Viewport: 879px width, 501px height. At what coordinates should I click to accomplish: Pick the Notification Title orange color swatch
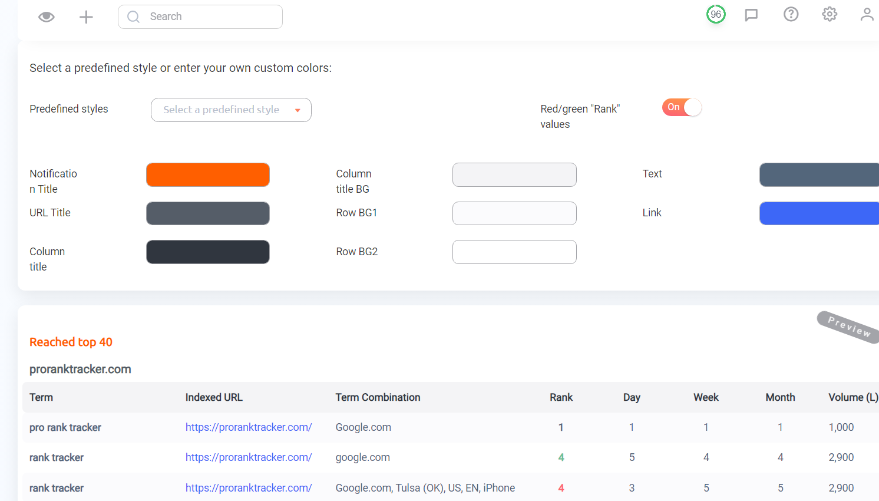tap(208, 174)
